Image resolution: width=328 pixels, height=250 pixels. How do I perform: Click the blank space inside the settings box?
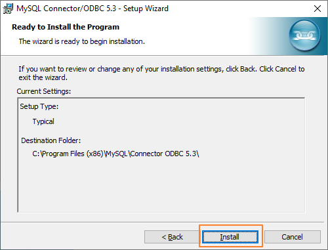click(x=161, y=186)
